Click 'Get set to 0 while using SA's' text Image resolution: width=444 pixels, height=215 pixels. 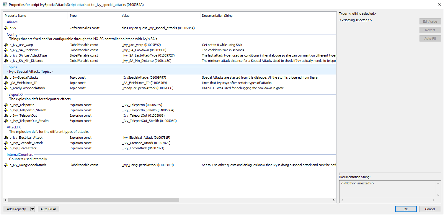coord(222,45)
